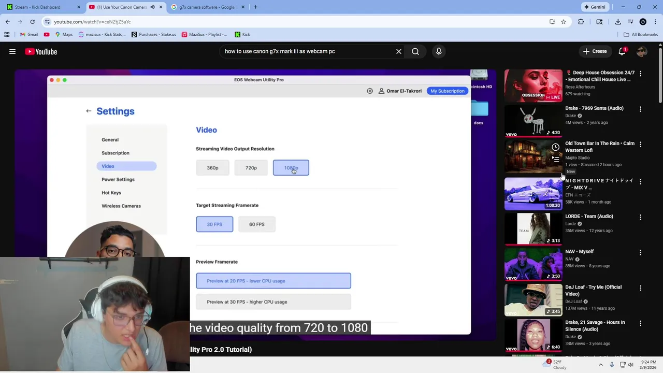Viewport: 663px width, 373px height.
Task: Open Chrome three-dot menu
Action: (x=655, y=22)
